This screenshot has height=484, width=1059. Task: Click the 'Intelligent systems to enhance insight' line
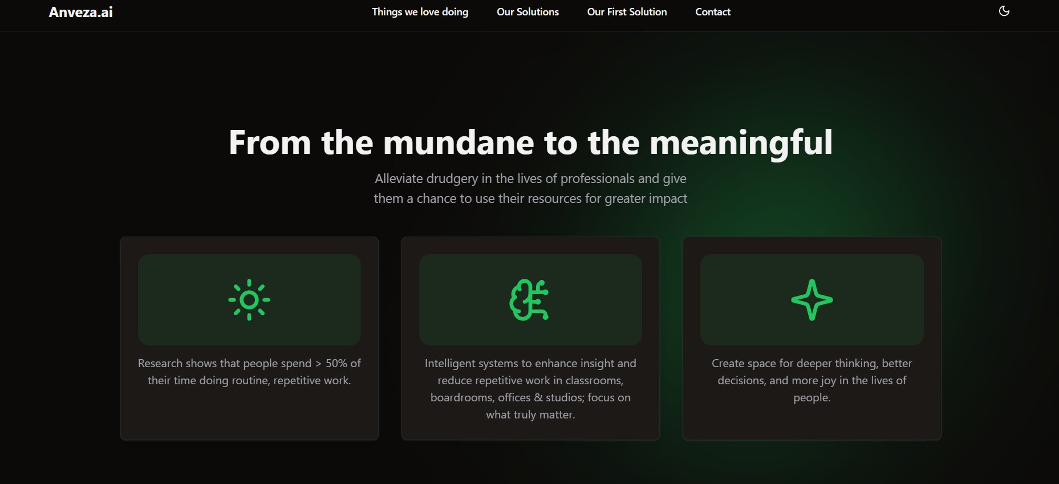click(x=530, y=363)
